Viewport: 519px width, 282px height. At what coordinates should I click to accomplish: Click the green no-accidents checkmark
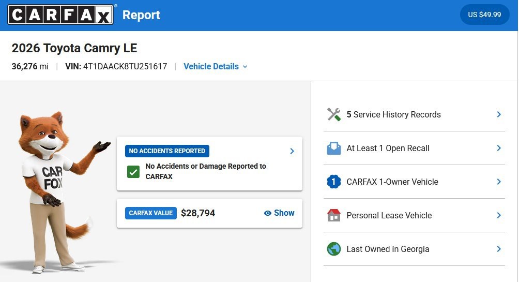tap(133, 172)
